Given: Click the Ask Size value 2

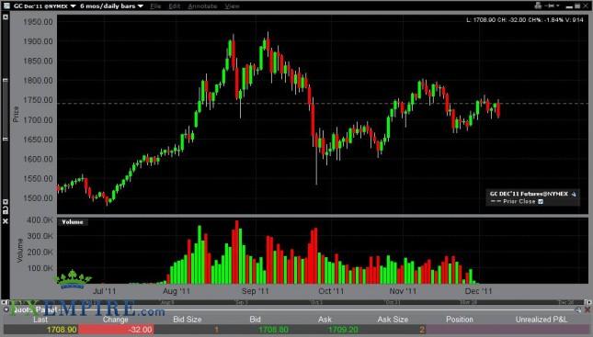Looking at the screenshot, I should click(x=422, y=331).
